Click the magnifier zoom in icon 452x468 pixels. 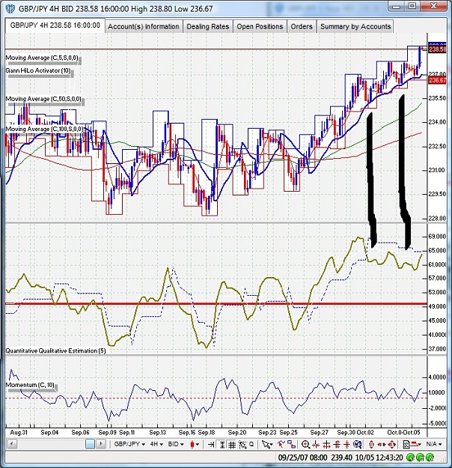(305, 445)
